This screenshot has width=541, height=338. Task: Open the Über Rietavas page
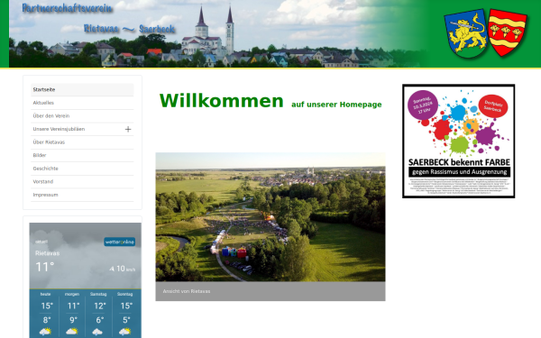pos(82,142)
